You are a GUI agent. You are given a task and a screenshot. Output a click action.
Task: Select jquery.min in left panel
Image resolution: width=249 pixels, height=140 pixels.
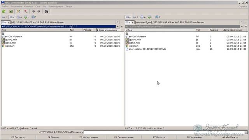[11, 40]
